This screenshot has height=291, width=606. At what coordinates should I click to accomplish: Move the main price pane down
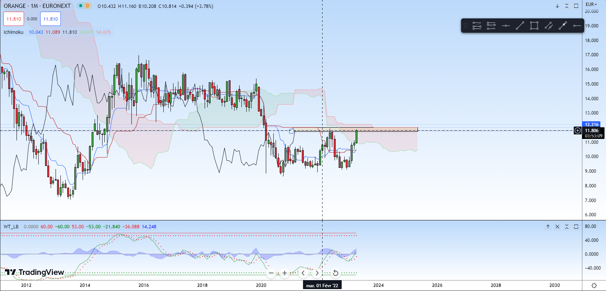(x=557, y=6)
